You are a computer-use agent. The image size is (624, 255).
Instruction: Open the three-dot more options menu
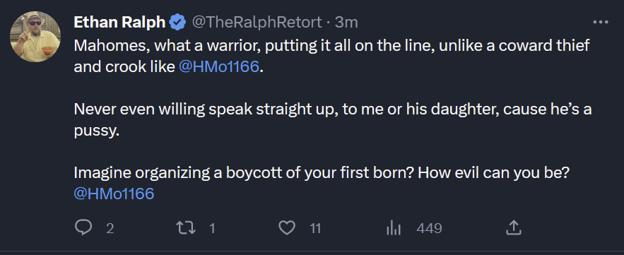[601, 23]
